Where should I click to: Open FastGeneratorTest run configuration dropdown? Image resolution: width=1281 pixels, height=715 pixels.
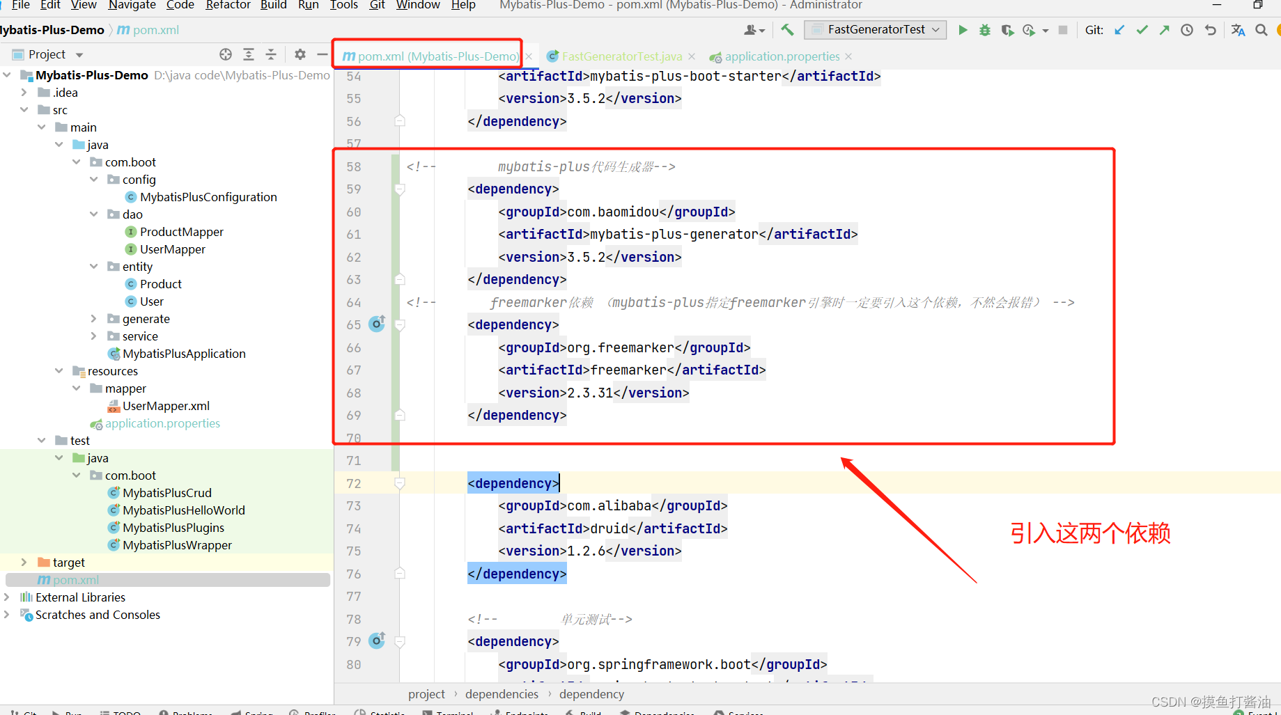coord(876,29)
